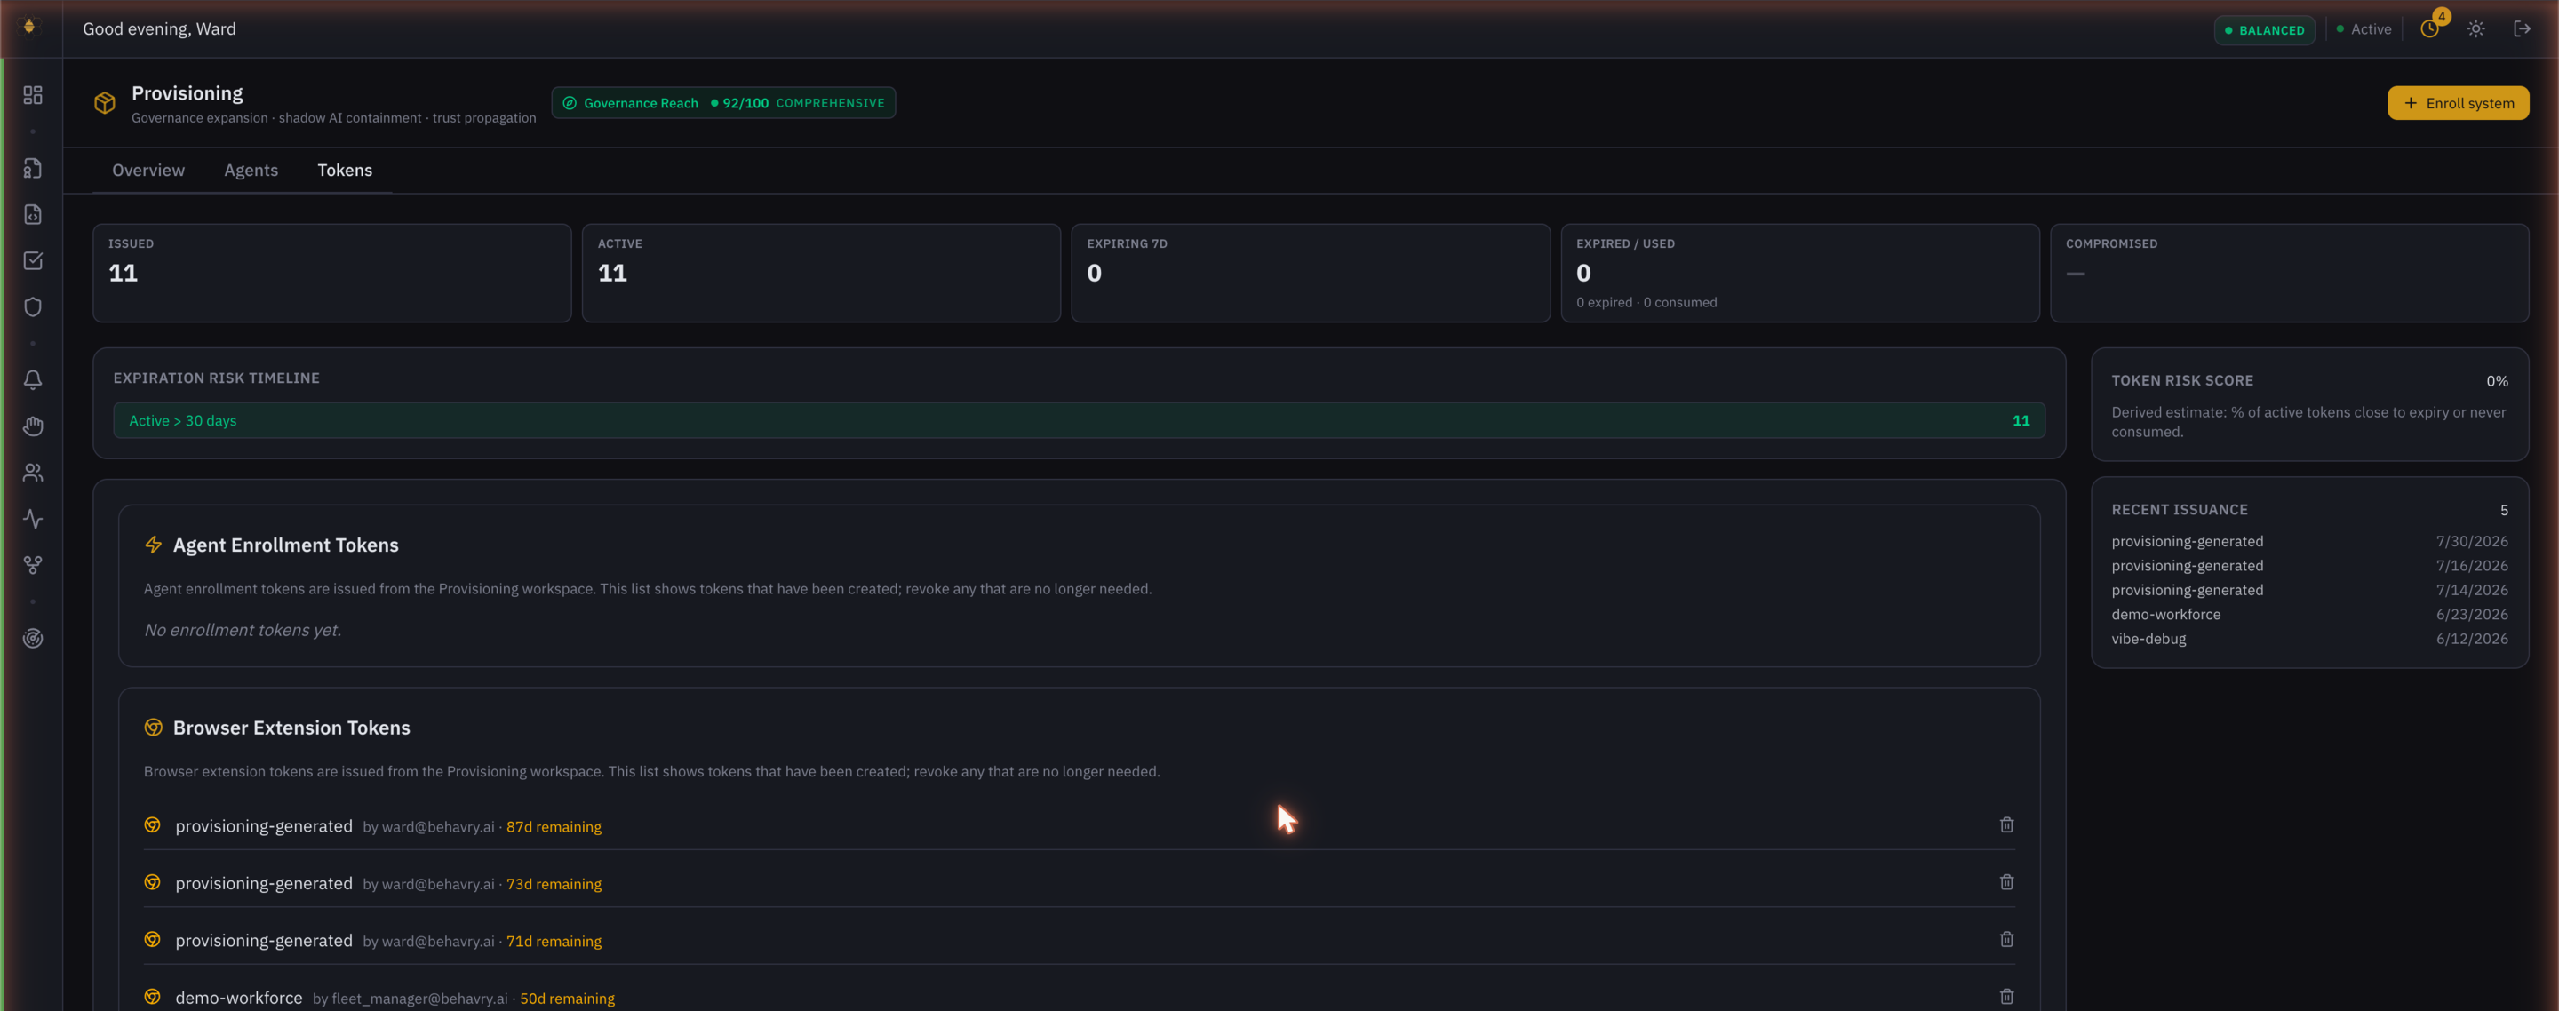The width and height of the screenshot is (2559, 1011).
Task: Switch to the Agents tab
Action: (251, 171)
